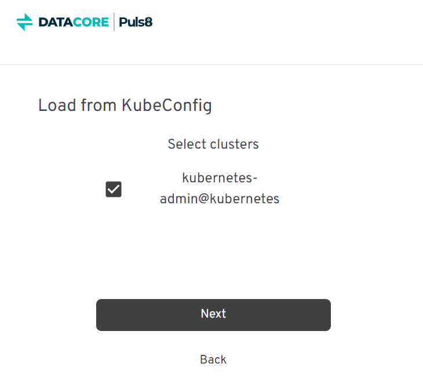The image size is (423, 385).
Task: Click the Puls8 product logo
Action: tap(136, 23)
